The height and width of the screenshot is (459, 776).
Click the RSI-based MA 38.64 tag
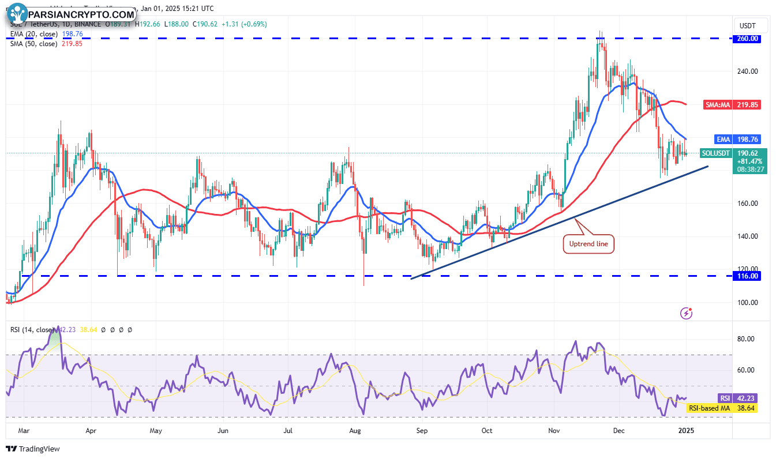pyautogui.click(x=721, y=408)
